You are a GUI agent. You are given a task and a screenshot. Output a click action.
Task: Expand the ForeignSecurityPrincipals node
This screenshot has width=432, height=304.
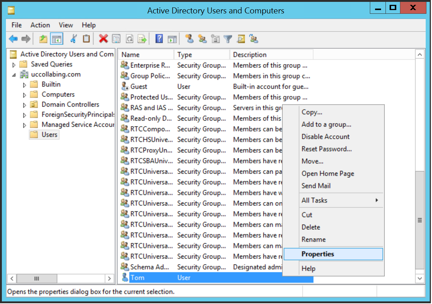point(24,115)
